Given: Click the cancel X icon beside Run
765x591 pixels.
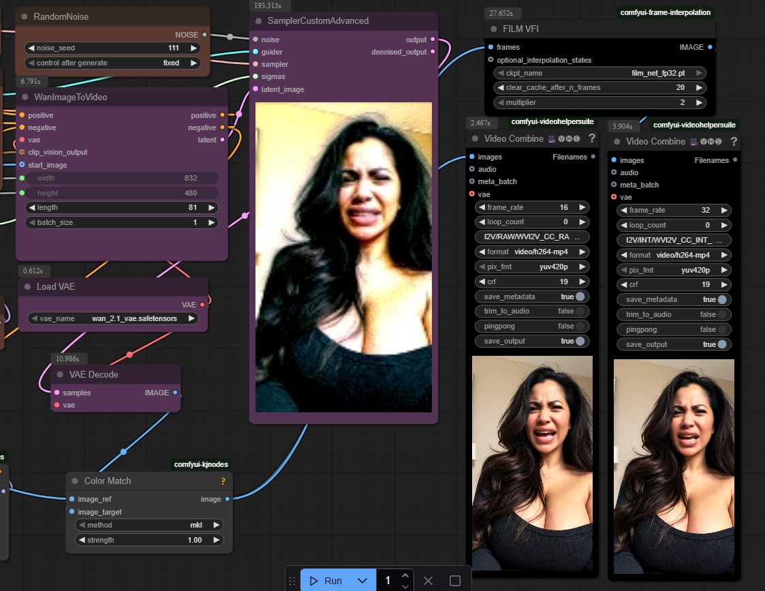Looking at the screenshot, I should click(x=428, y=581).
